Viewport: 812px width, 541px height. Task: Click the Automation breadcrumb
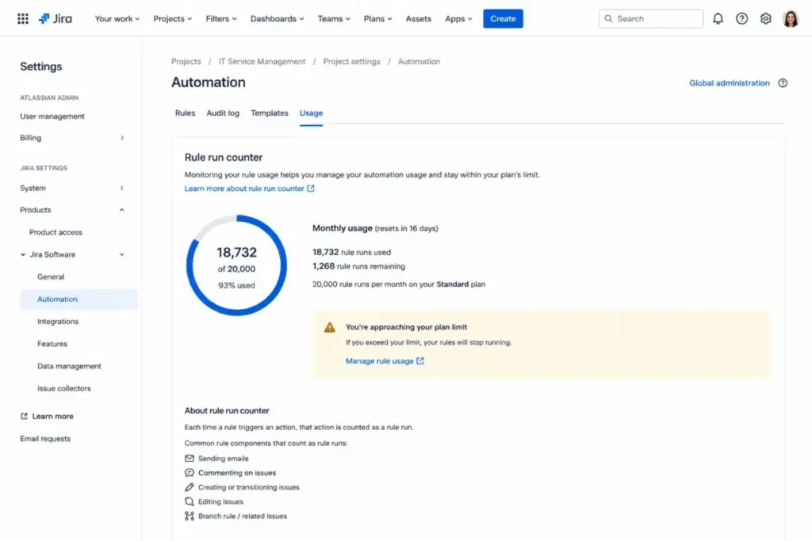coord(419,61)
